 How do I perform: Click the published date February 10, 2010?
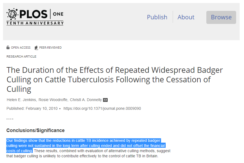(41, 109)
